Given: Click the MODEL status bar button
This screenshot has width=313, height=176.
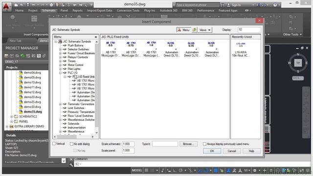Looking at the screenshot, I should click(137, 170).
